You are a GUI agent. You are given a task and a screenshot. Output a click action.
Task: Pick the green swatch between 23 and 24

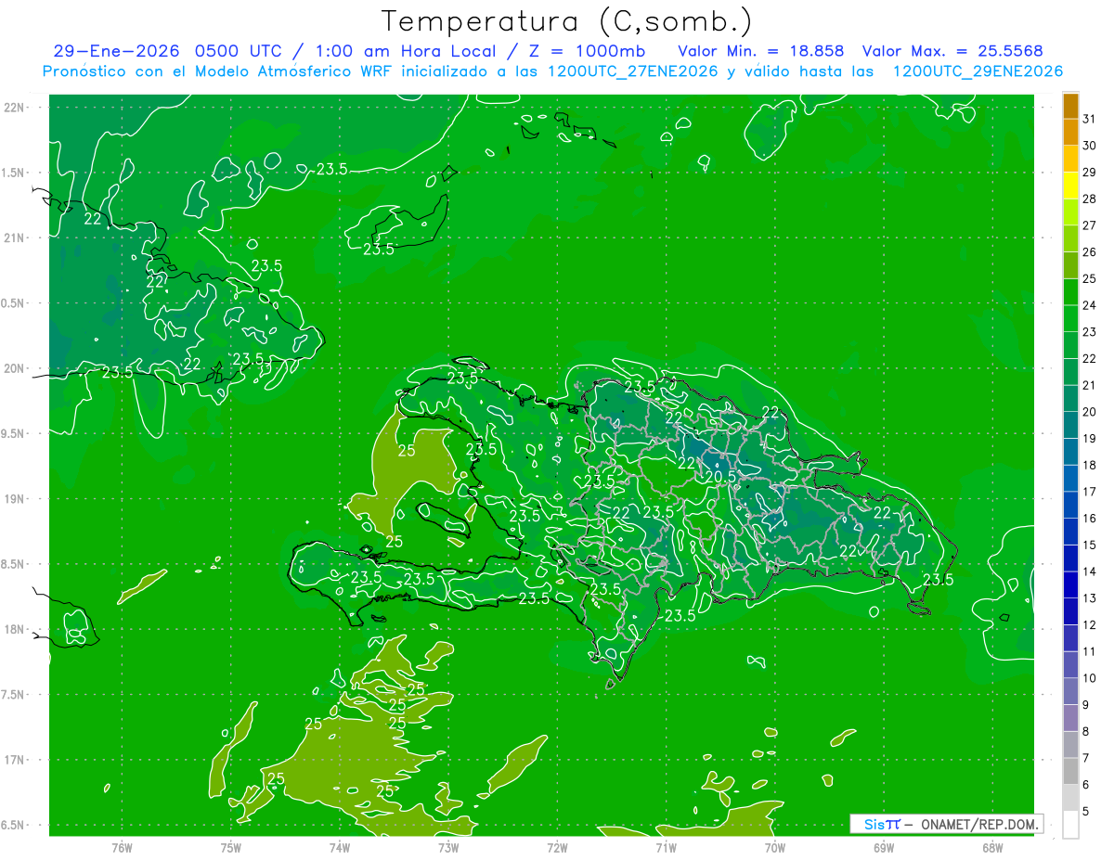1071,319
